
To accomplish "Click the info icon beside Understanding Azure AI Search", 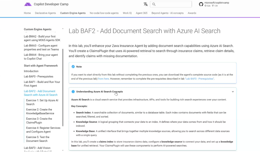I will pyautogui.click(x=73, y=92).
